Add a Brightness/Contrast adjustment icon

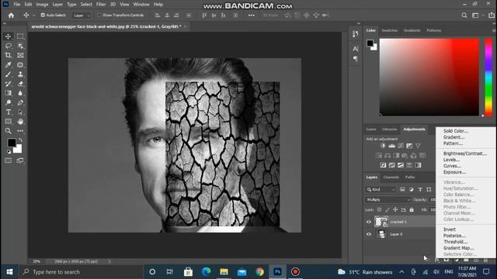click(383, 146)
